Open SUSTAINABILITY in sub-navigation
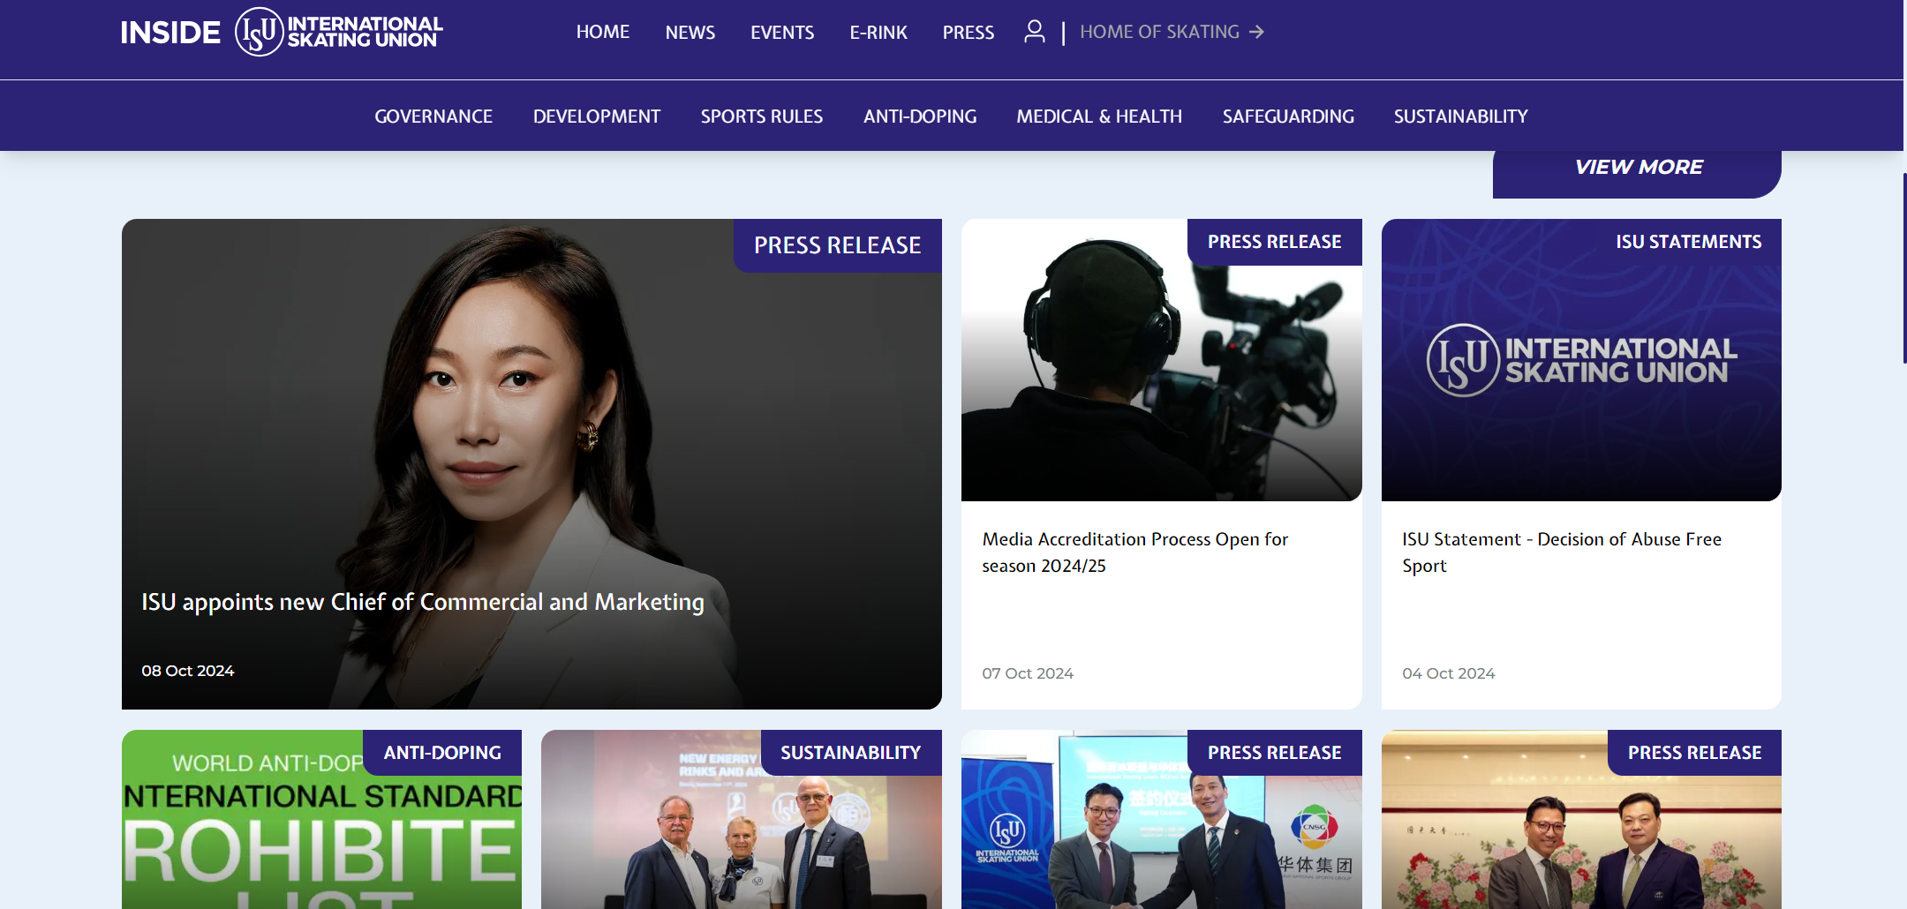The width and height of the screenshot is (1907, 909). tap(1461, 116)
